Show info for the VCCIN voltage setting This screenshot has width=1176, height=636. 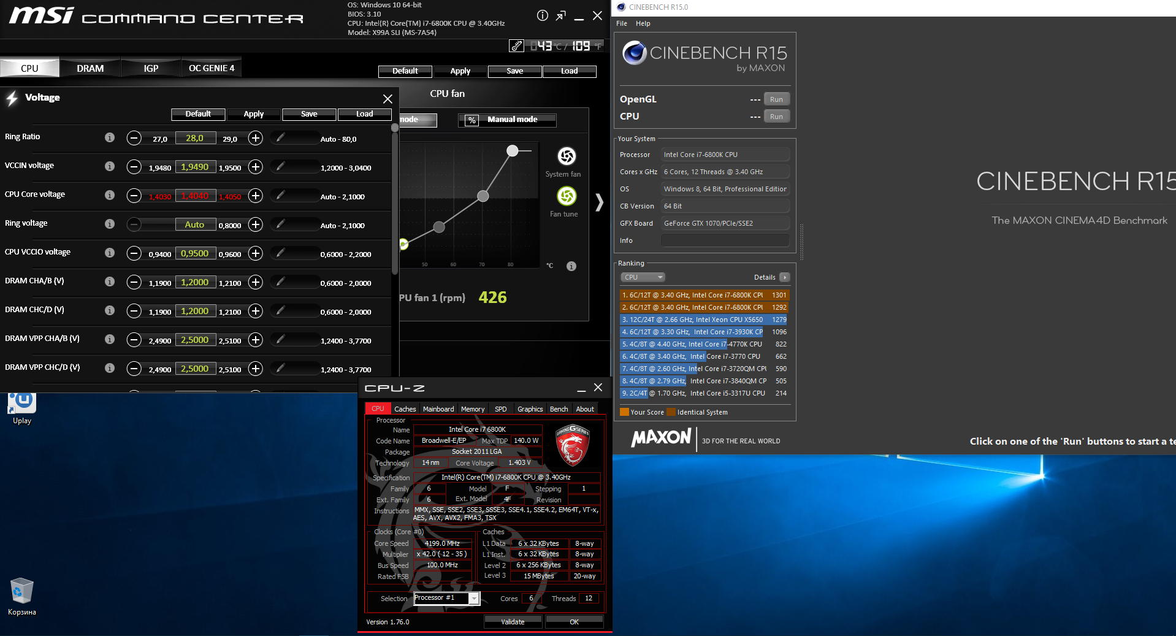[110, 166]
